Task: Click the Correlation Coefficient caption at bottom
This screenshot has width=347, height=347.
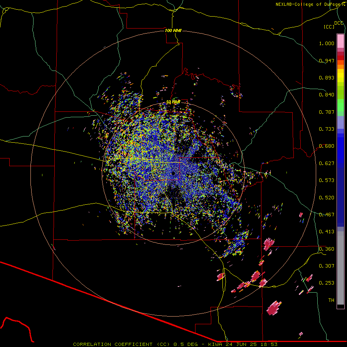Action: [x=175, y=344]
